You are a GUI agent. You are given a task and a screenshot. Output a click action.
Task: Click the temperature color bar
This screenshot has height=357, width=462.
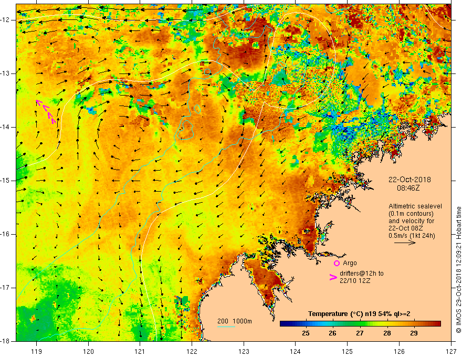[360, 324]
